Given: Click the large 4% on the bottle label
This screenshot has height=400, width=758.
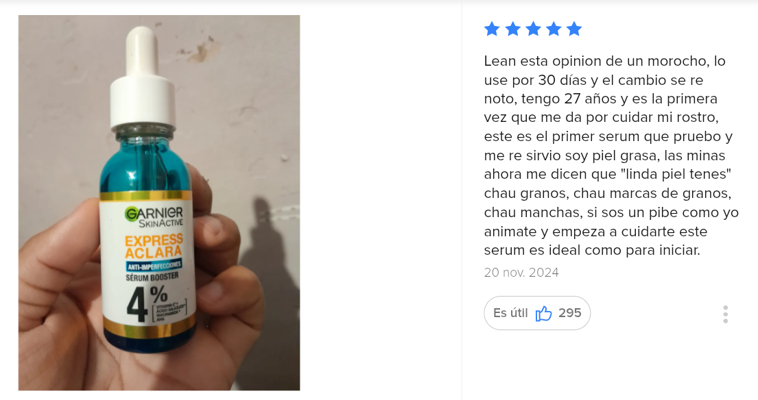Looking at the screenshot, I should coord(147,304).
